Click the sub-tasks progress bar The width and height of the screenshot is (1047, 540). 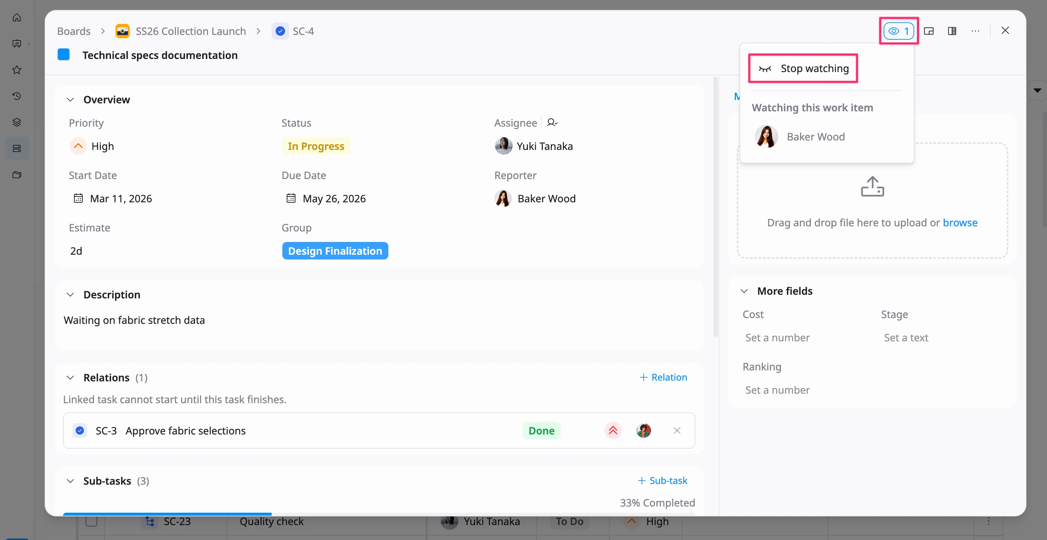(379, 514)
